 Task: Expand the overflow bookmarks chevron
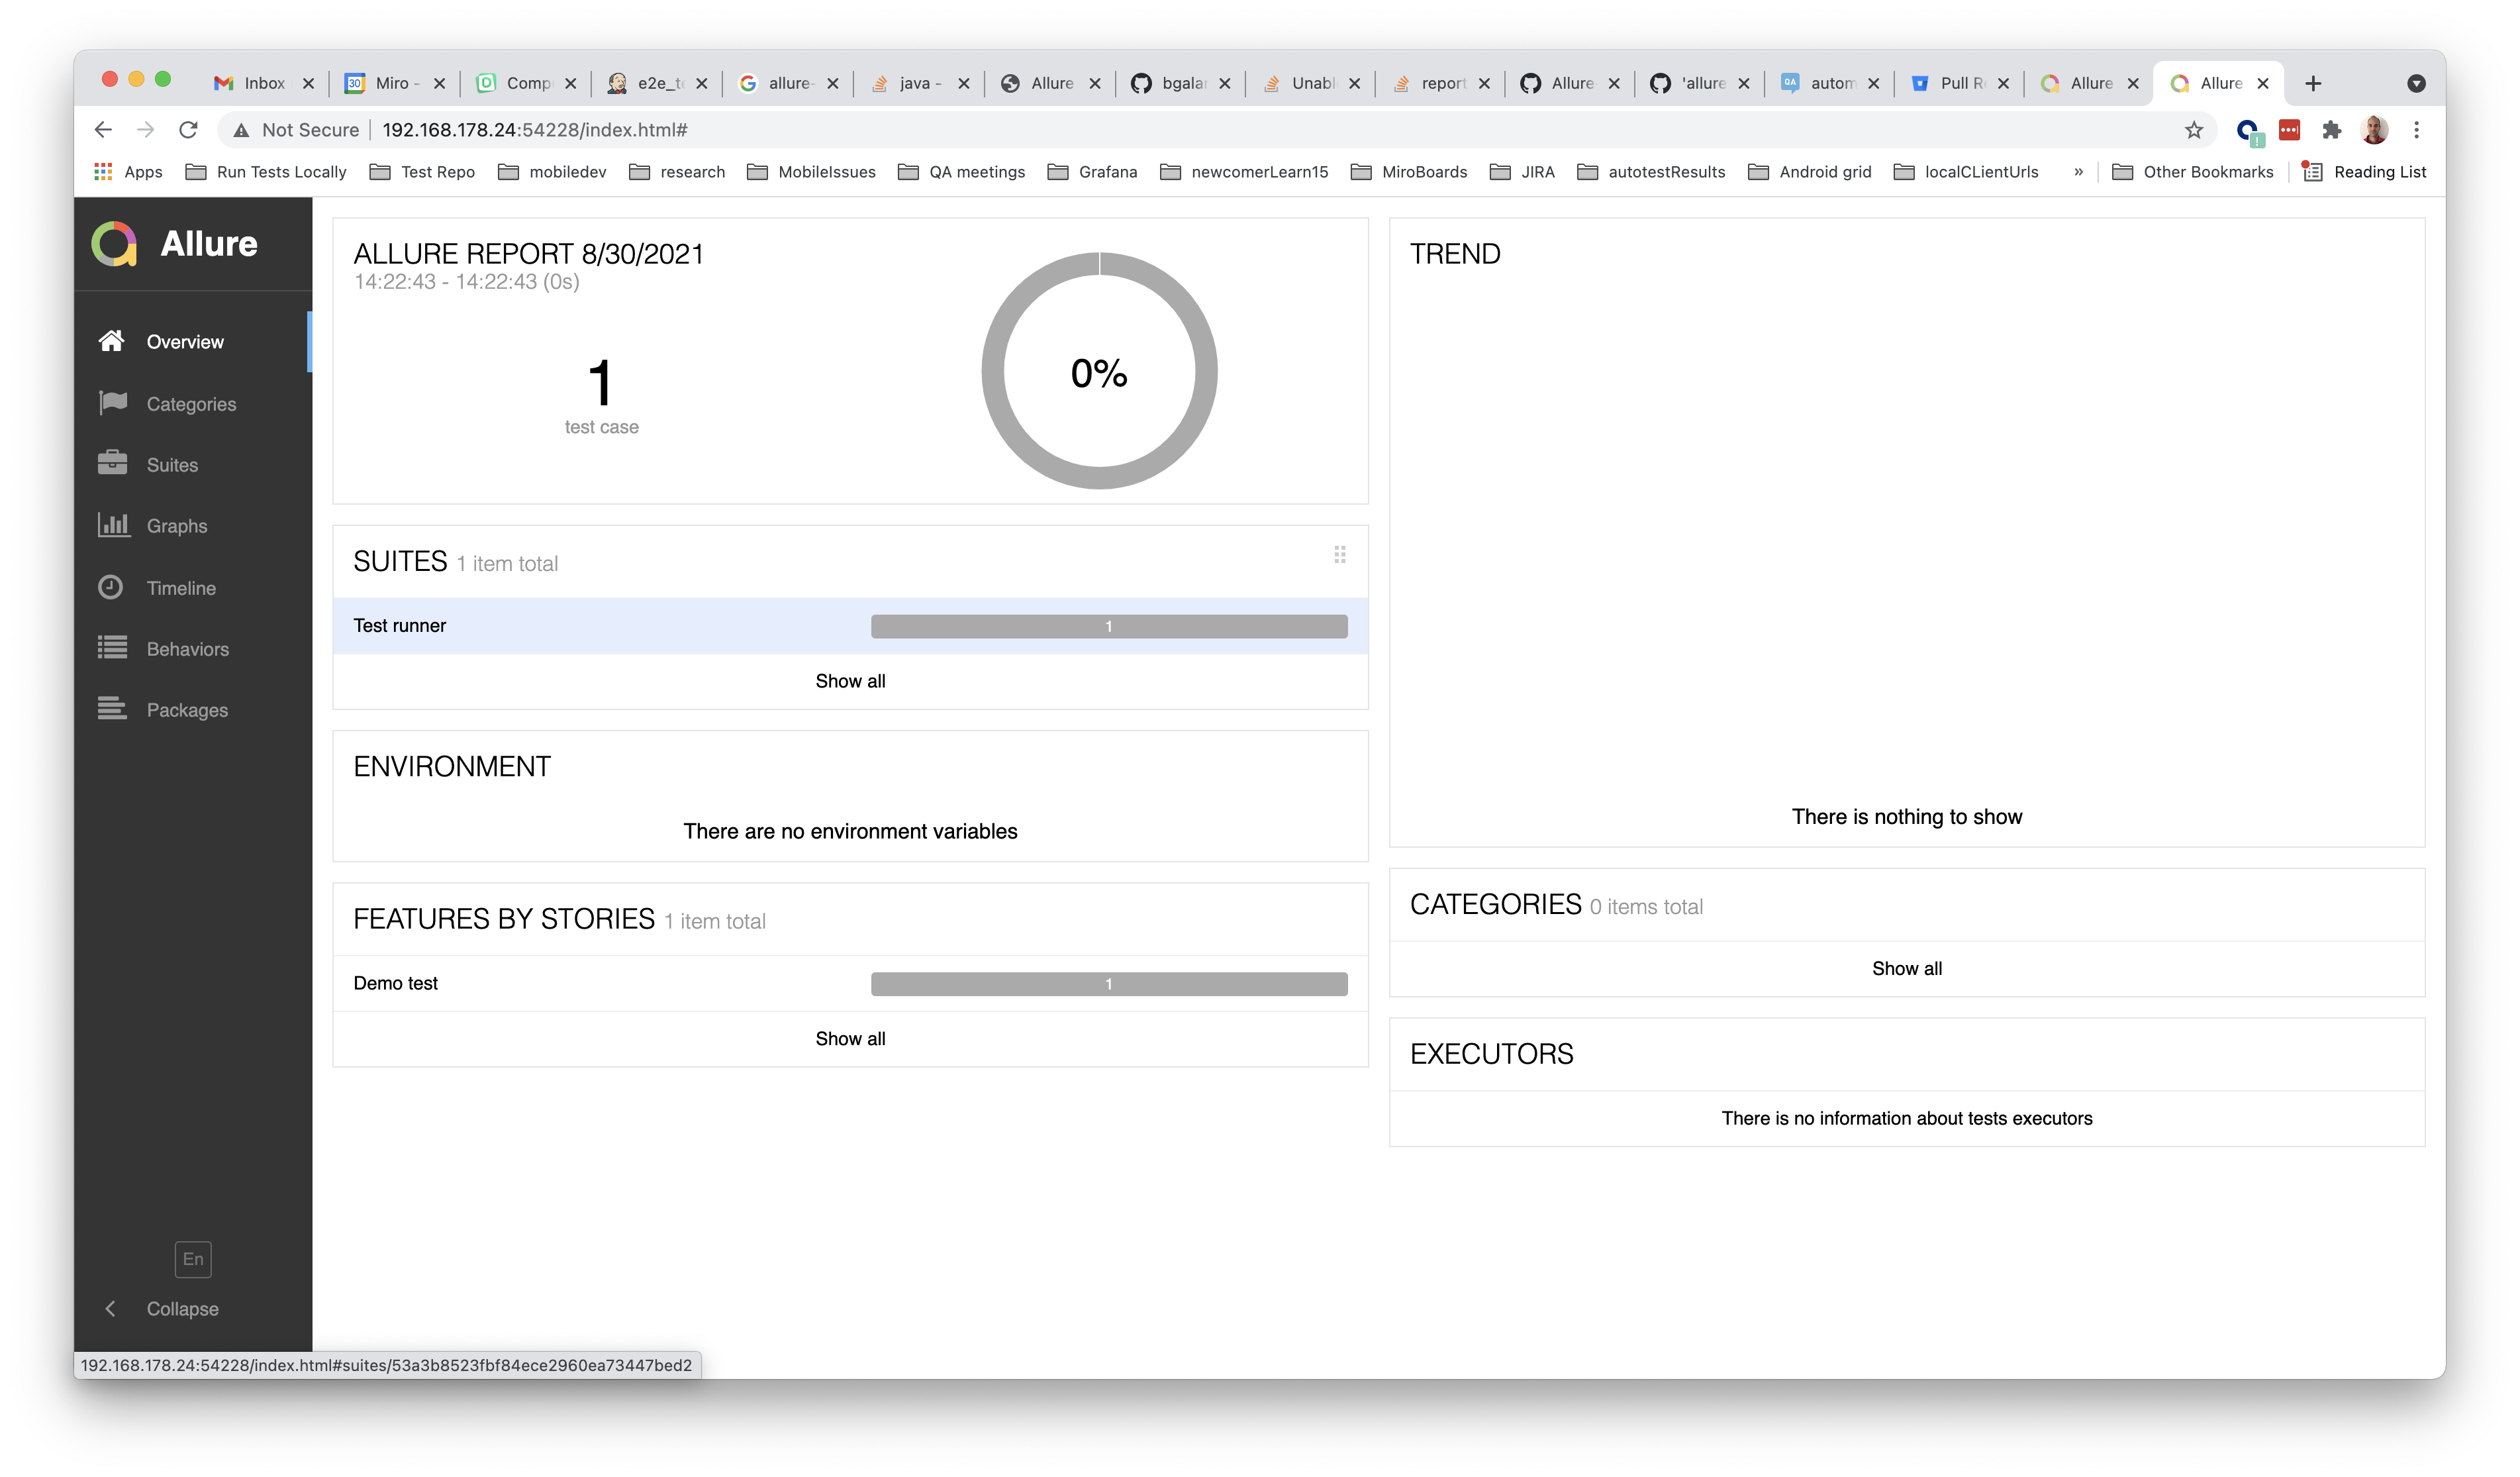tap(2078, 171)
